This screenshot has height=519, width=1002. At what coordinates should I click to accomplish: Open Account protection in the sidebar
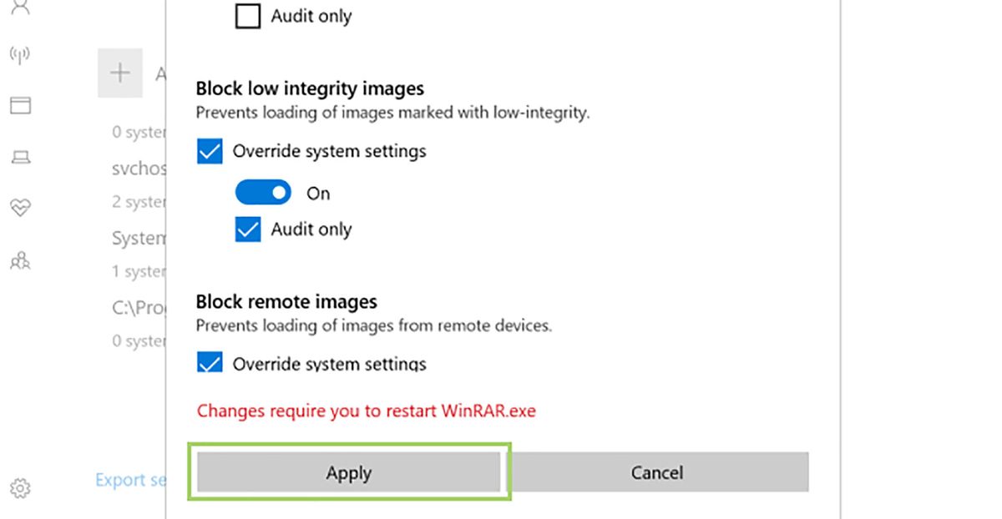click(x=21, y=8)
